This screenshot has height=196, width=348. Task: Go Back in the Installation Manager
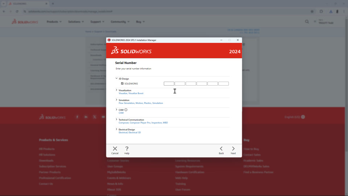(x=221, y=150)
